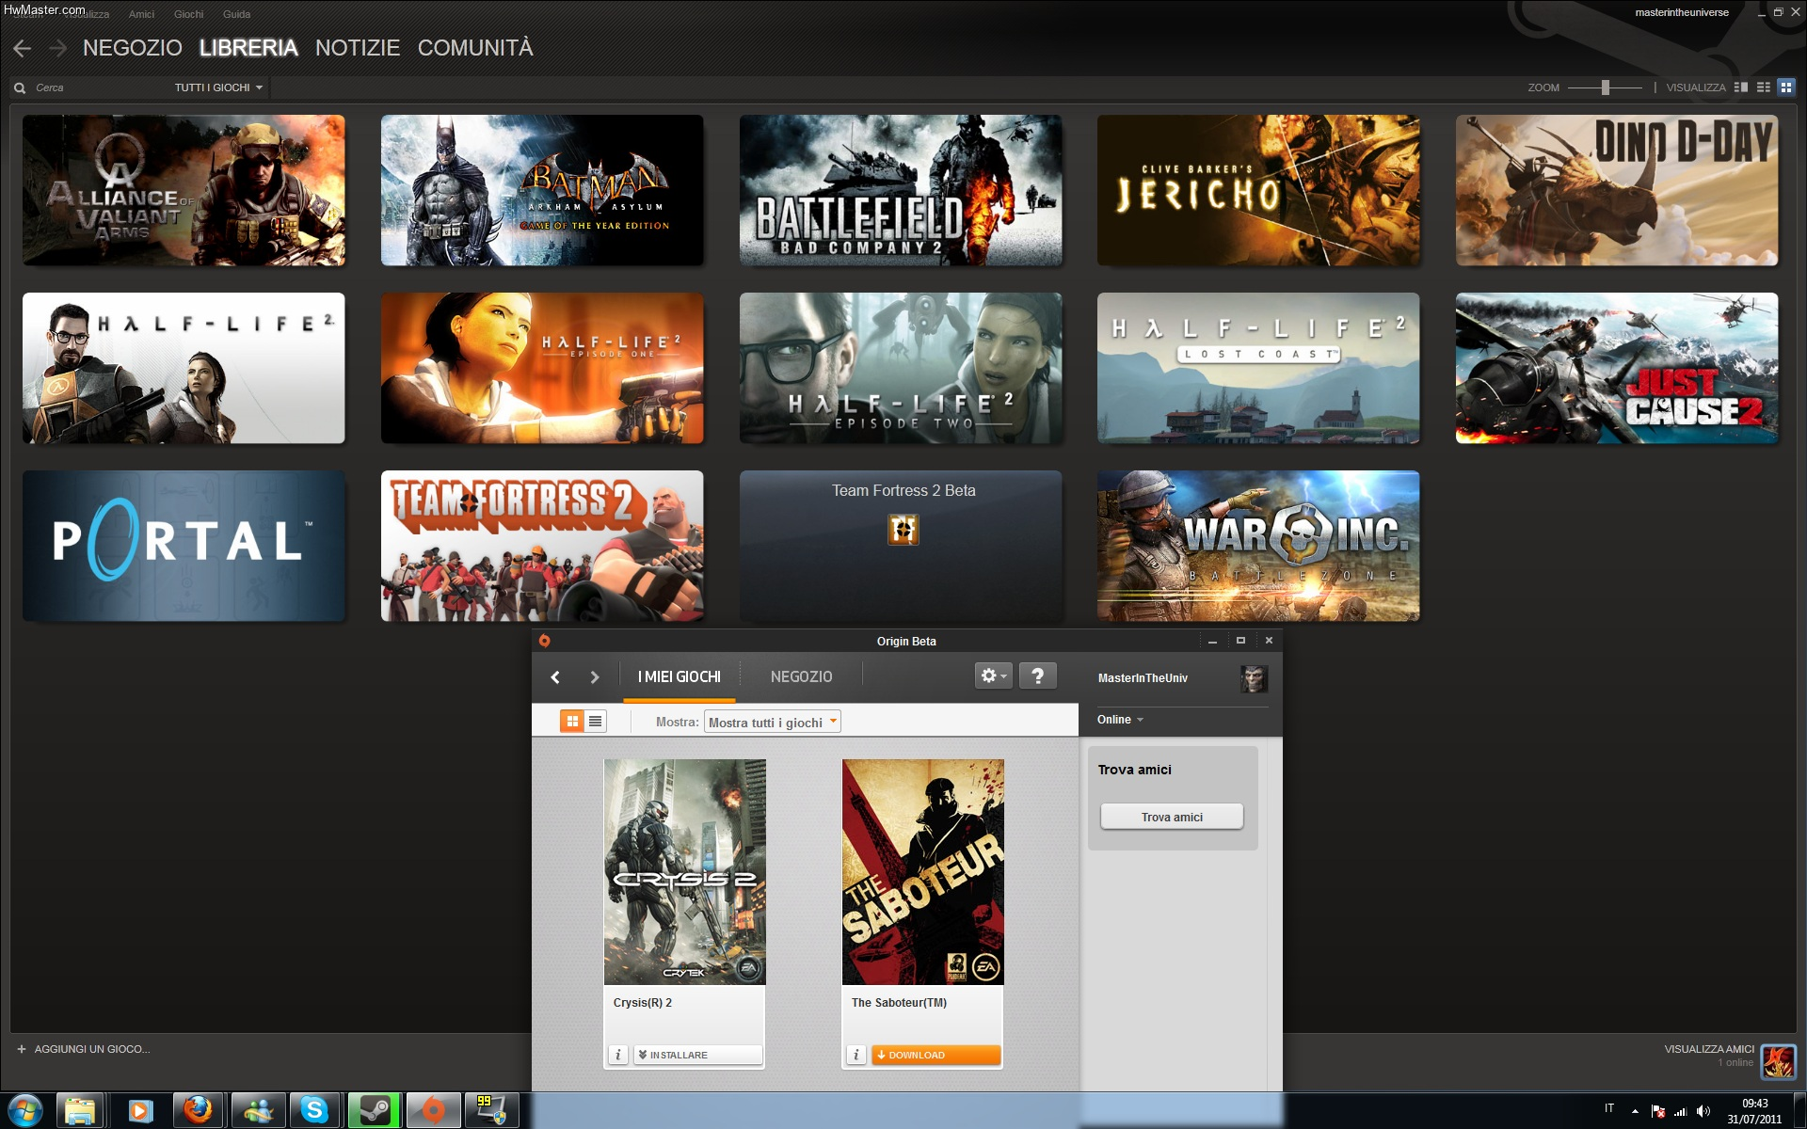Select Half-Life 2 Episode One tile
The height and width of the screenshot is (1129, 1807).
click(542, 368)
